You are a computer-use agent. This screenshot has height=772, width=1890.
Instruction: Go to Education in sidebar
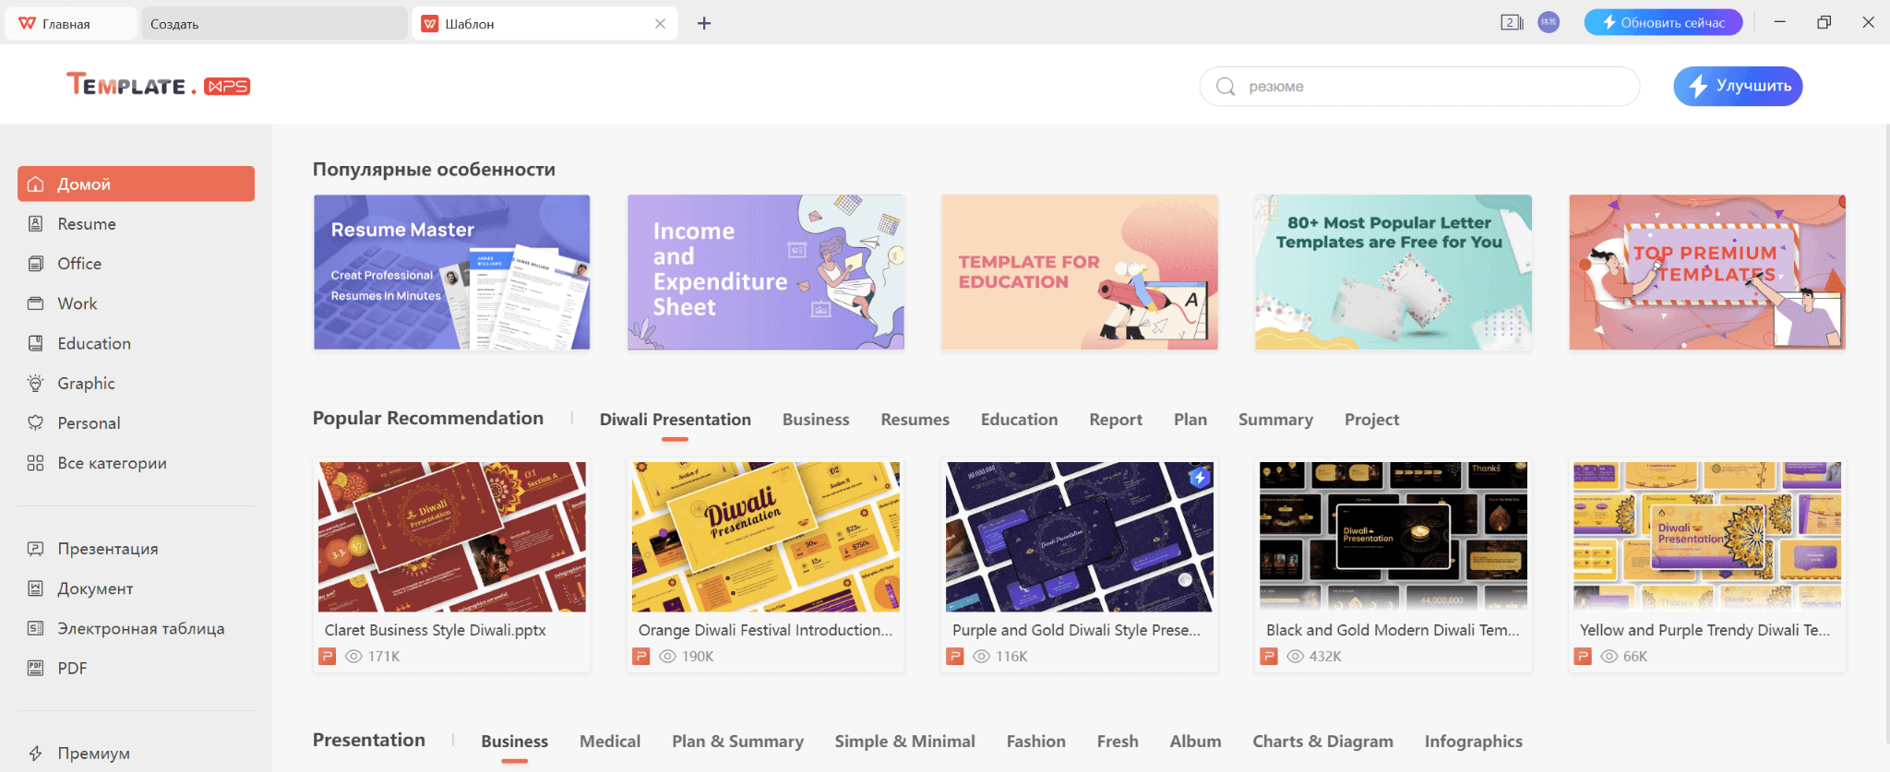coord(94,344)
